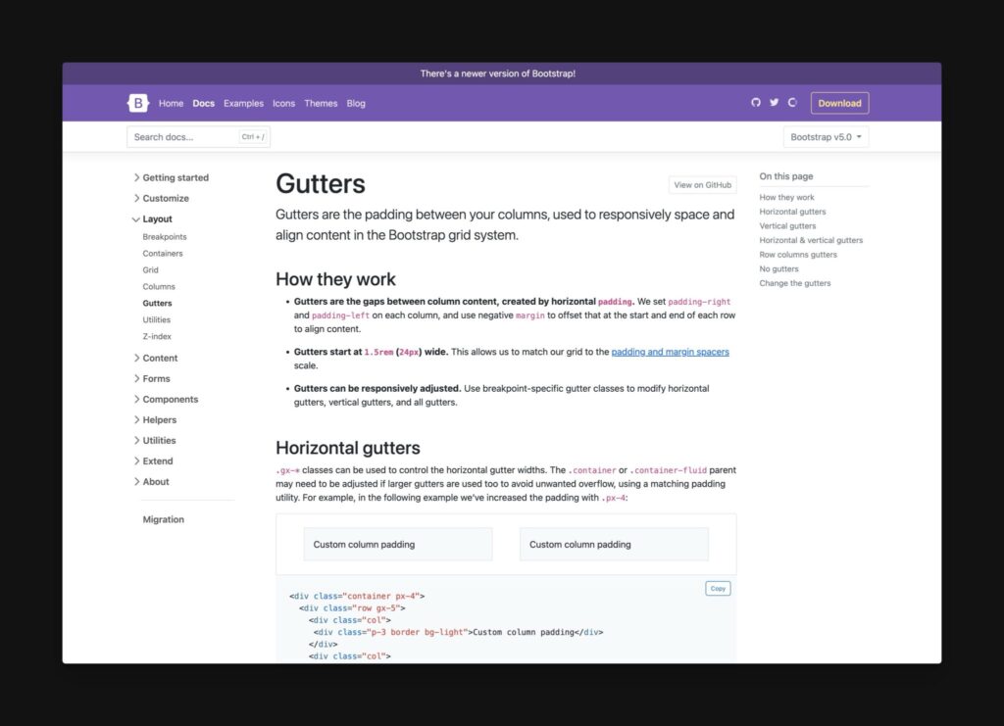Copy the code snippet with Copy button
Screen dimensions: 1004x726
(x=718, y=589)
